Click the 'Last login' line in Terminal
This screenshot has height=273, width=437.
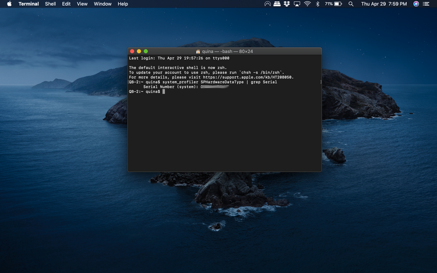[179, 58]
